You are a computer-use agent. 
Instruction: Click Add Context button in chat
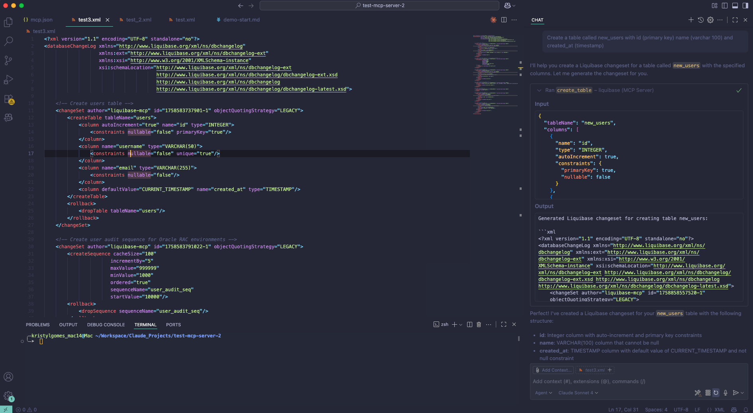(553, 370)
